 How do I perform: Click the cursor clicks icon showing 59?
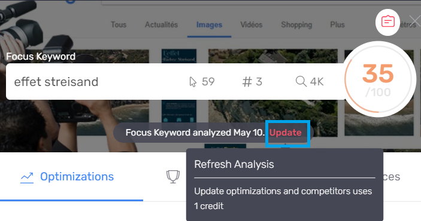click(x=193, y=82)
